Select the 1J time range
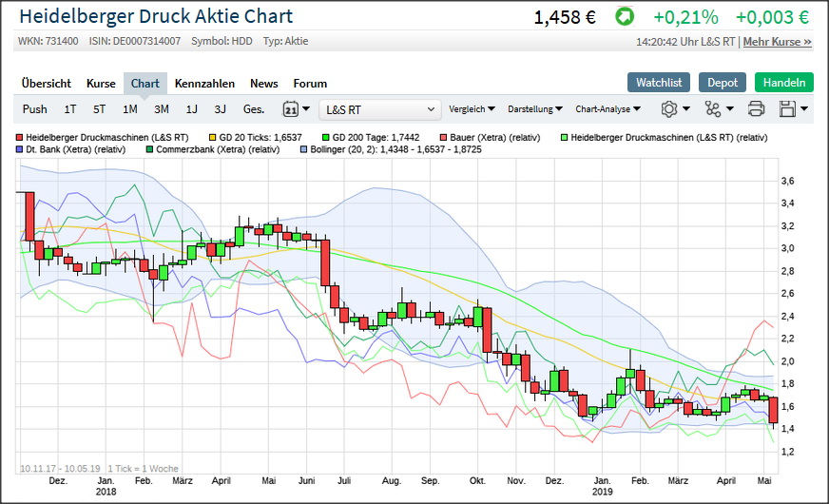Viewport: 829px width, 504px height. [x=191, y=109]
